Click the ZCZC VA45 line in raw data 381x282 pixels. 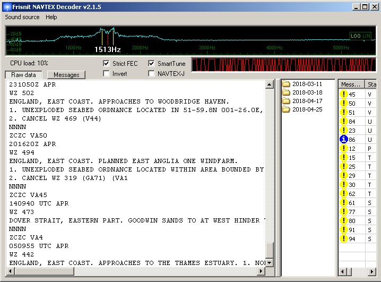(x=28, y=195)
